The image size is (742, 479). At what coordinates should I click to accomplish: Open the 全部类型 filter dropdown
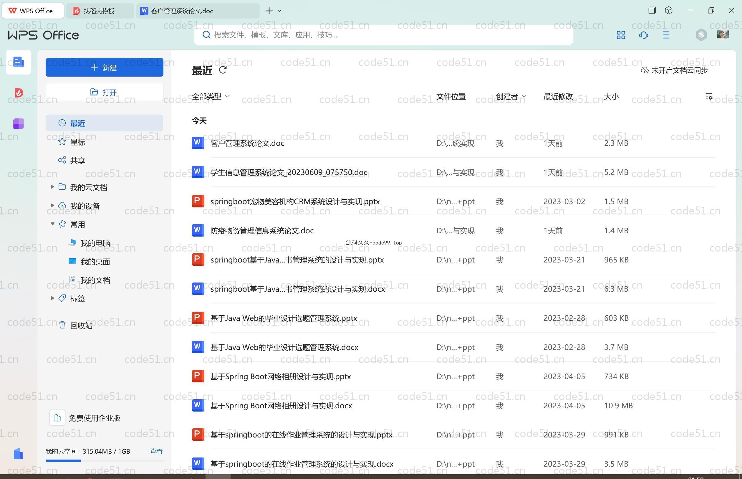coord(211,96)
